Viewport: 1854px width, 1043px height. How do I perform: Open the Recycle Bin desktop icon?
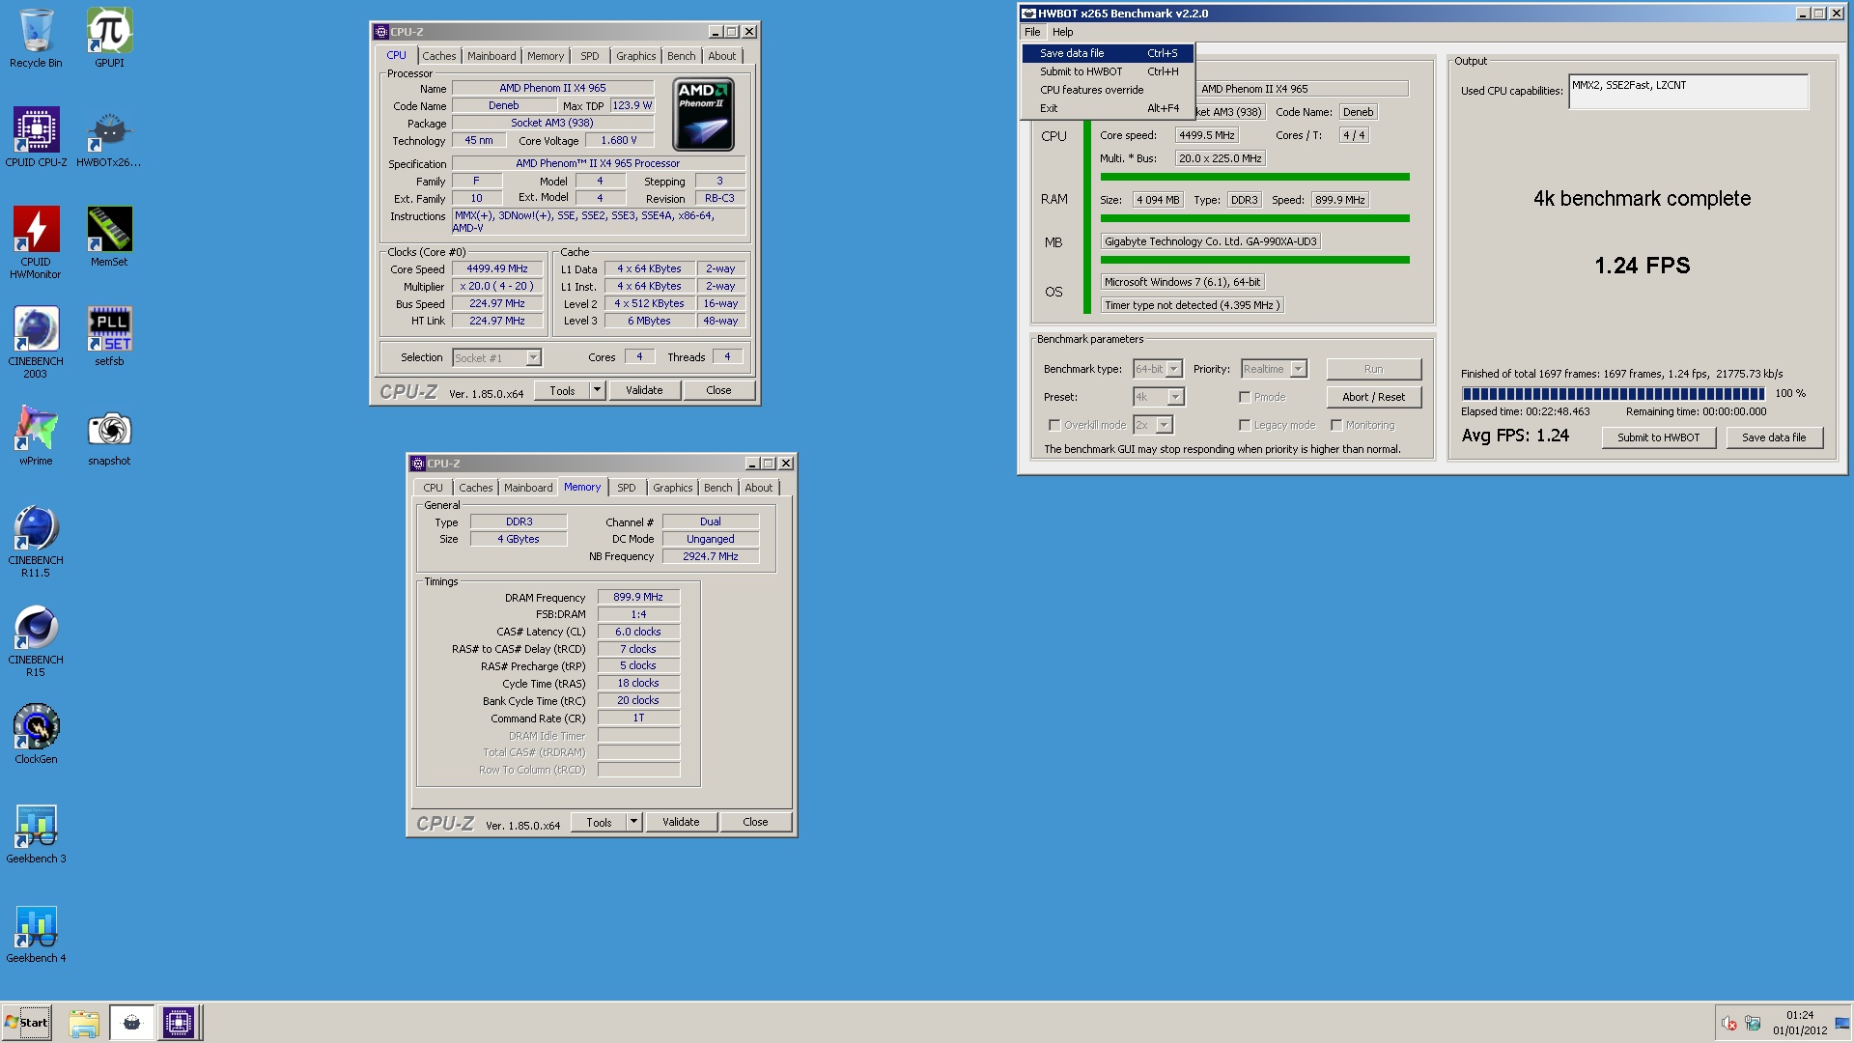tap(36, 39)
